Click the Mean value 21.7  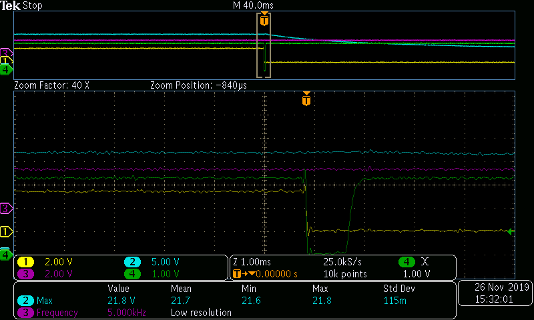coord(180,301)
